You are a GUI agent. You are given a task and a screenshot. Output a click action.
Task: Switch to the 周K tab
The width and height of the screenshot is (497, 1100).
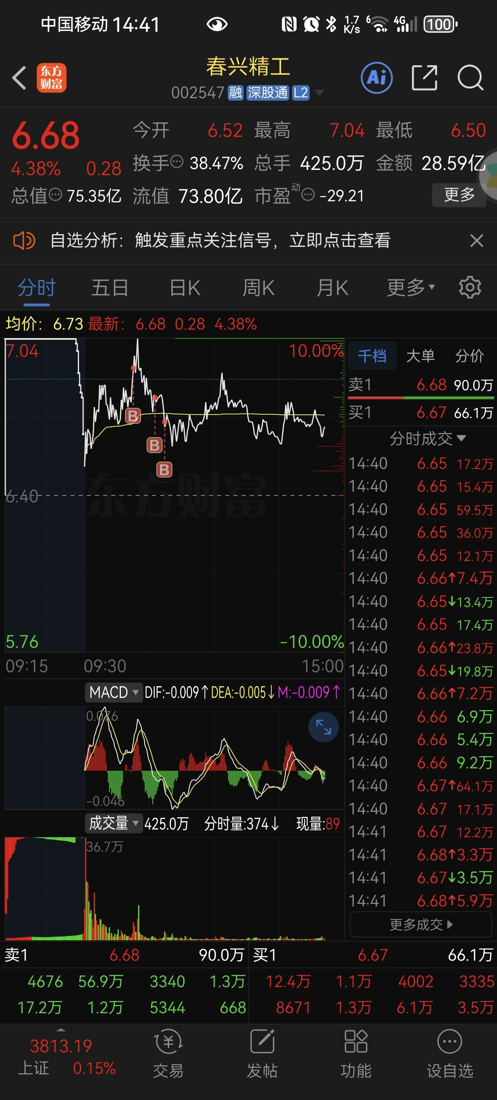point(258,287)
